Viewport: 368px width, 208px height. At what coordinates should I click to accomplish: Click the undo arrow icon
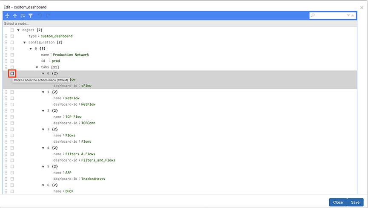pyautogui.click(x=40, y=16)
